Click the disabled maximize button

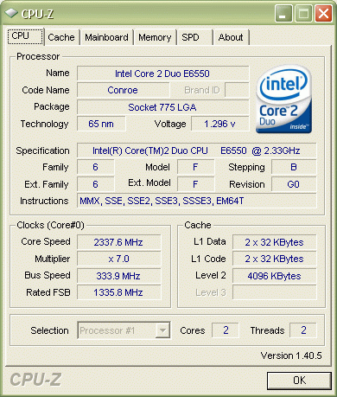tap(303, 13)
